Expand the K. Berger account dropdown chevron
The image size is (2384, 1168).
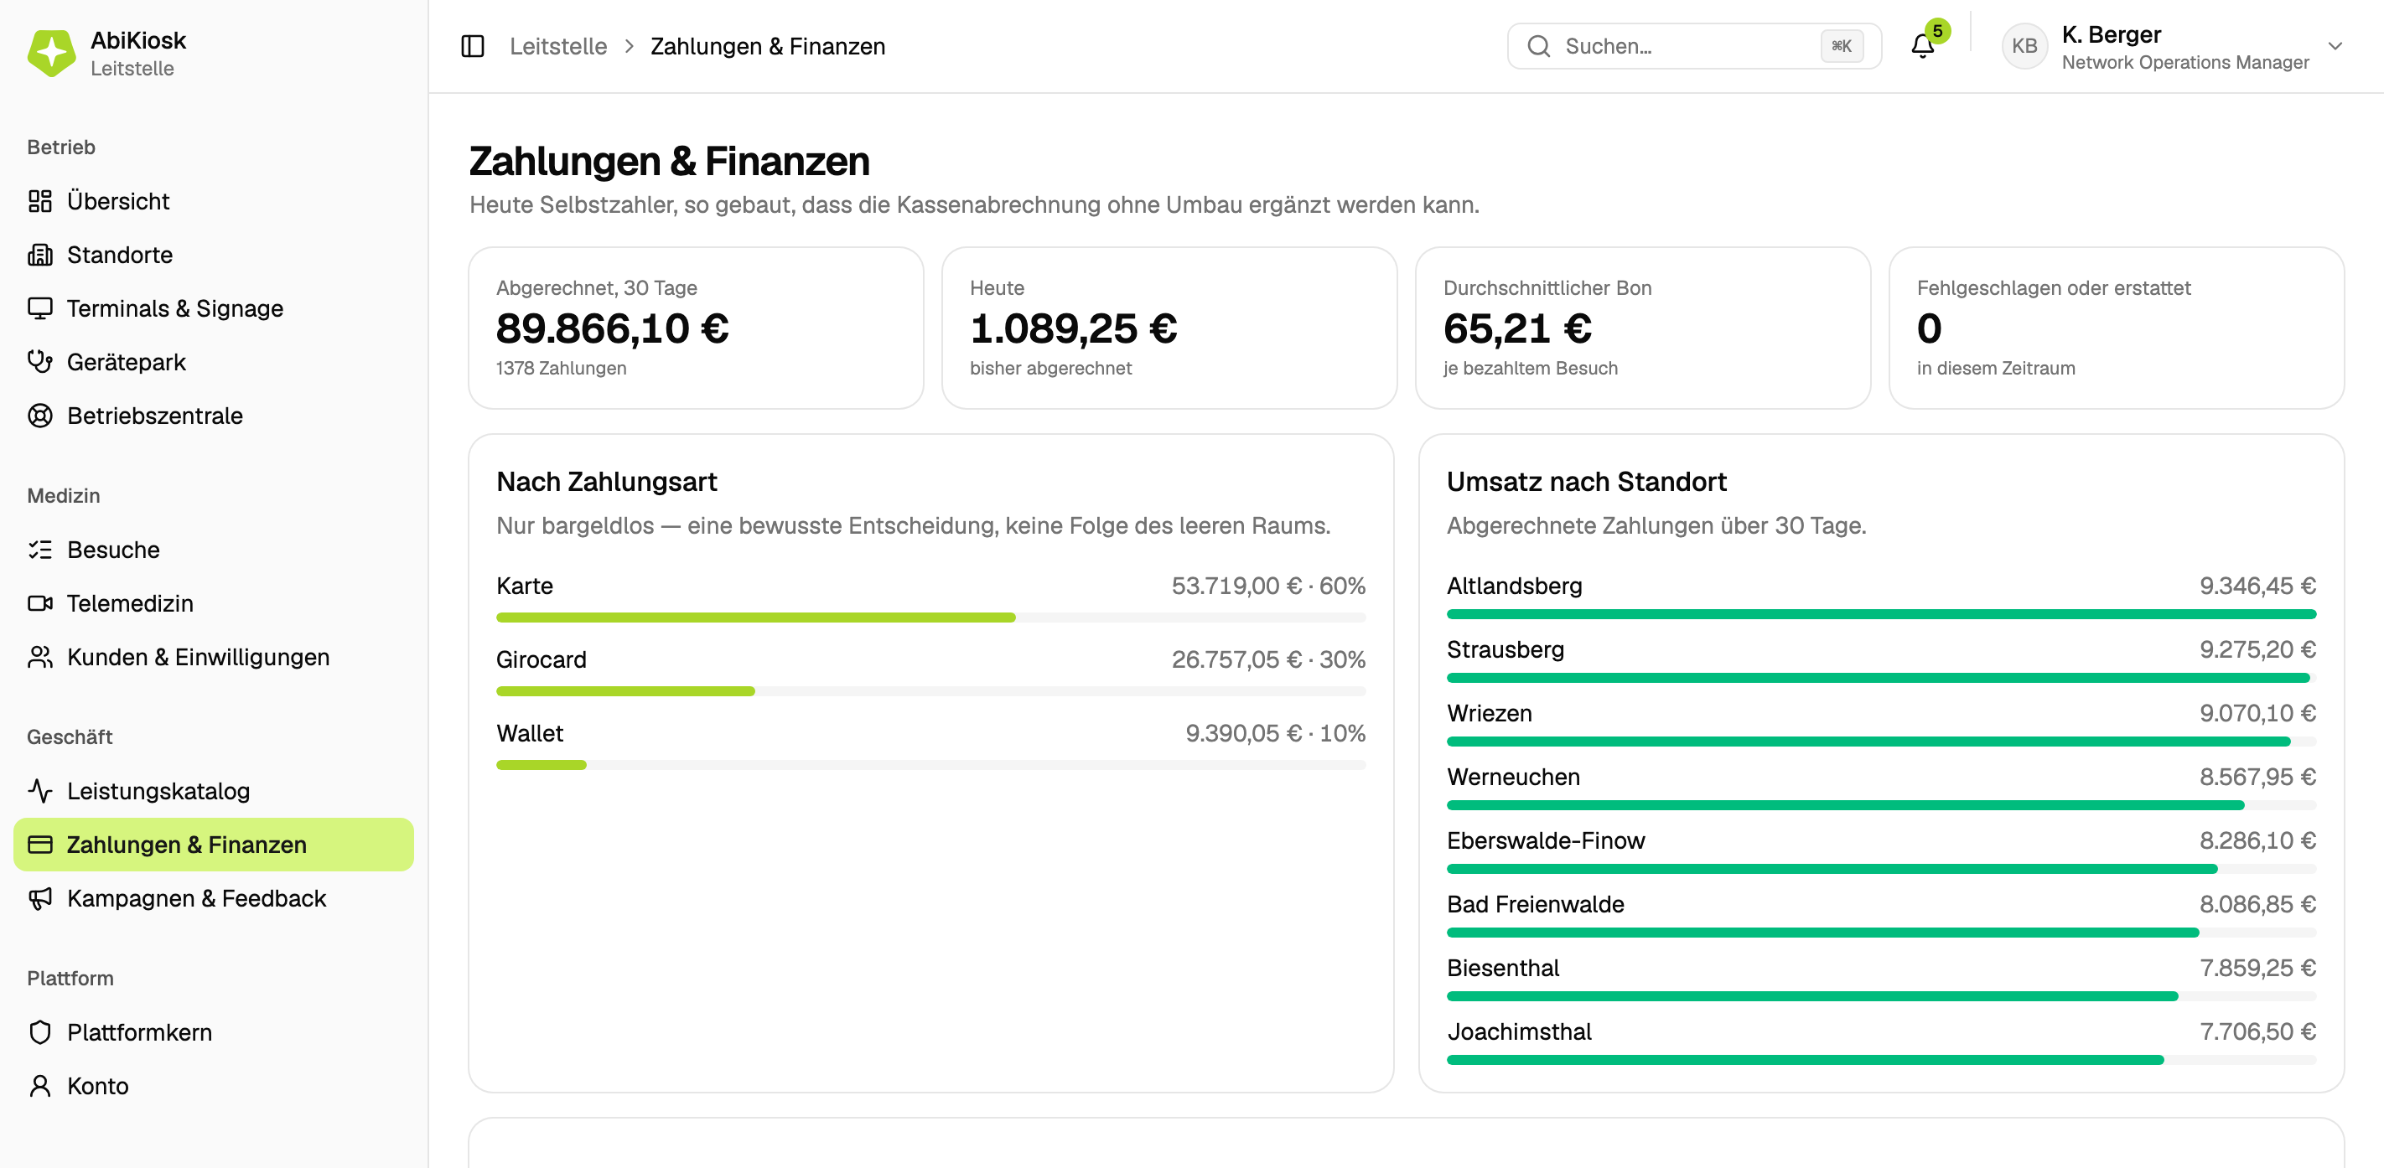point(2335,46)
